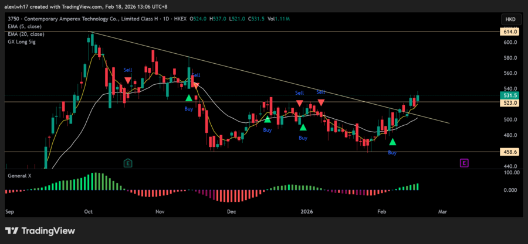Select the EMA (5, close) indicator label

(24, 26)
